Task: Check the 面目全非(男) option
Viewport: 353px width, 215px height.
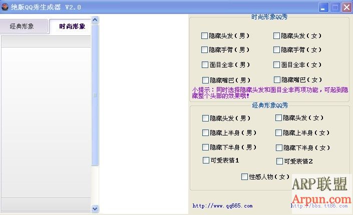Action: [205, 65]
